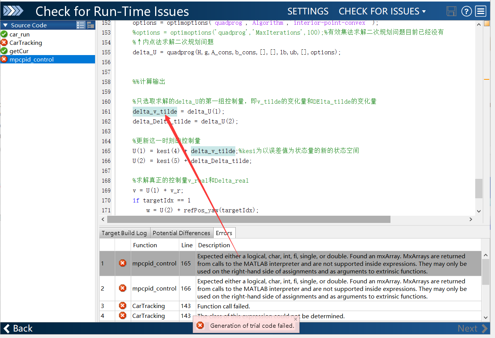The height and width of the screenshot is (338, 495).
Task: Select the list view icon in Source Code panel
Action: (81, 25)
